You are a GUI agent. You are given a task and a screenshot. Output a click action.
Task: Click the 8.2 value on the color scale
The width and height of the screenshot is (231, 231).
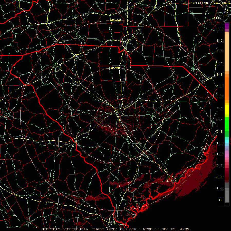tap(219, 52)
